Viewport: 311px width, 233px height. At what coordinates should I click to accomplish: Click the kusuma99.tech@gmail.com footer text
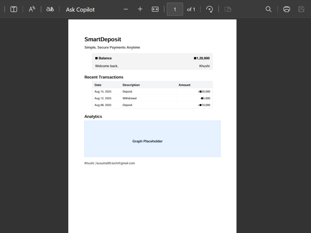(x=116, y=163)
